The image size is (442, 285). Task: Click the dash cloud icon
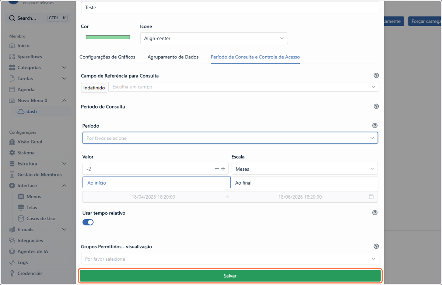[21, 111]
